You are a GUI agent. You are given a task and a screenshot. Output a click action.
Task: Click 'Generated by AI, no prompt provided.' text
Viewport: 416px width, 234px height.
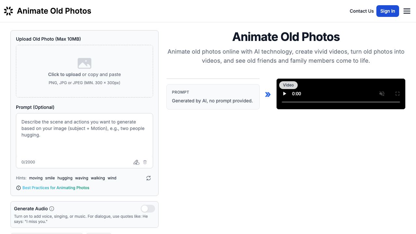point(212,101)
